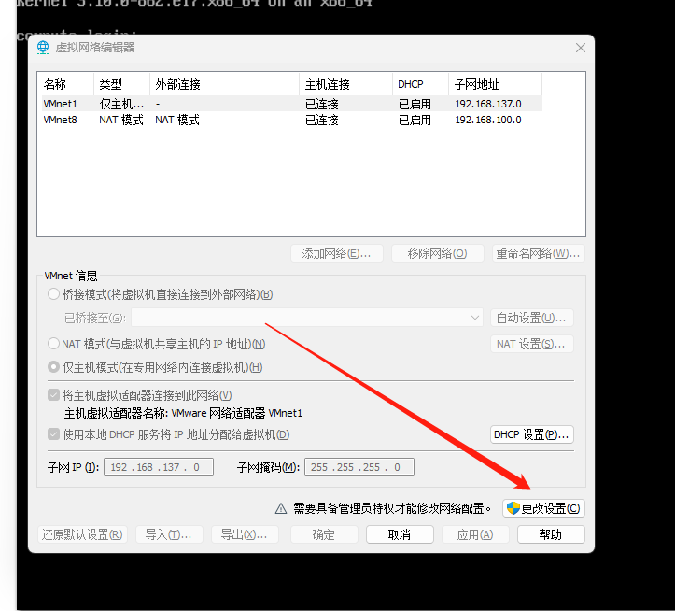Select the VMnet1 network row

tap(292, 104)
